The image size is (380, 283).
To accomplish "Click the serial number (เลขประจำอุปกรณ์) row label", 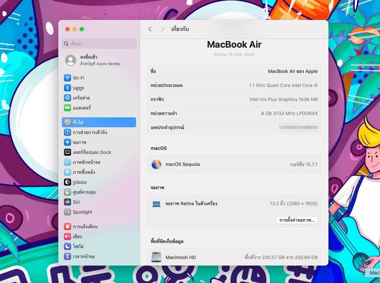I will [x=168, y=127].
